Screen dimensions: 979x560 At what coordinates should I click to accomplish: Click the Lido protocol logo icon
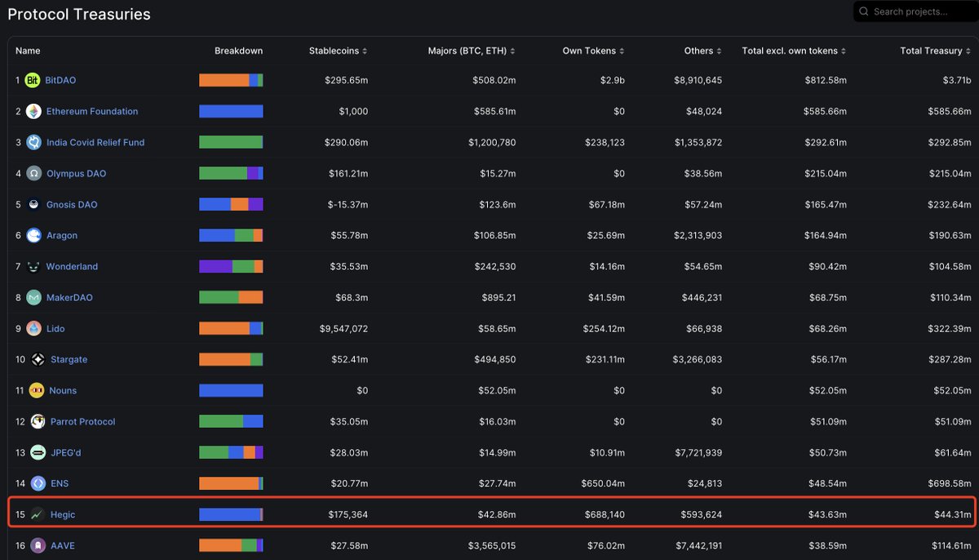[x=33, y=328]
